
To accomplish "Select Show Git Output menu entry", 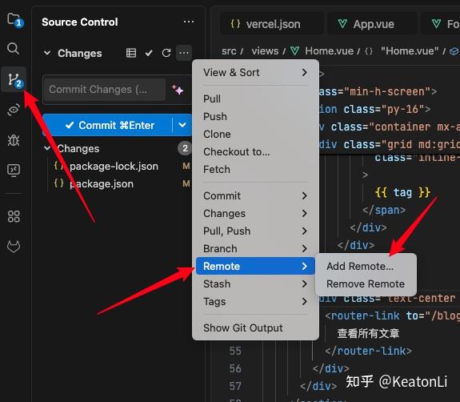I will pos(243,328).
